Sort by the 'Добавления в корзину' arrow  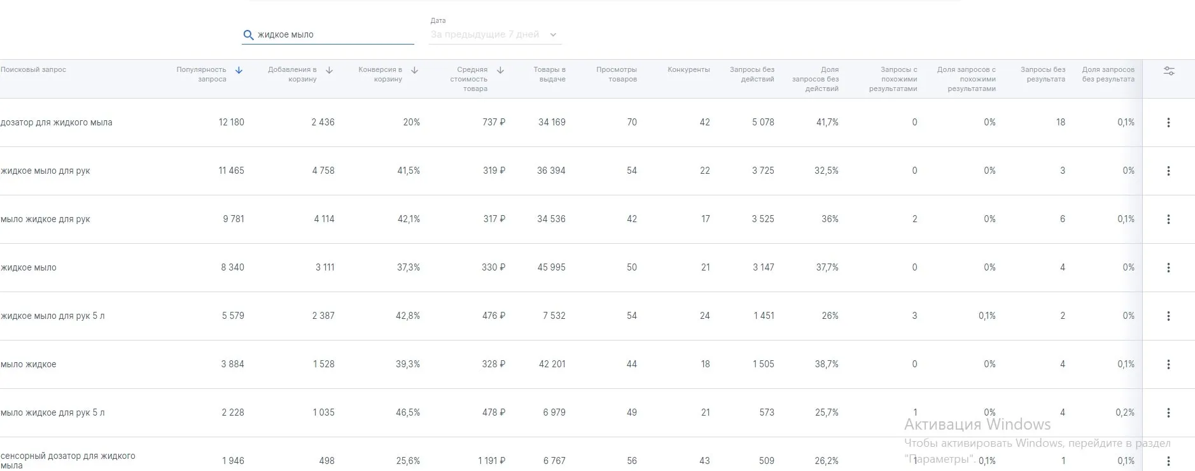point(329,70)
